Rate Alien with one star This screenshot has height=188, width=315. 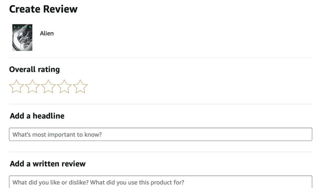[x=16, y=86]
